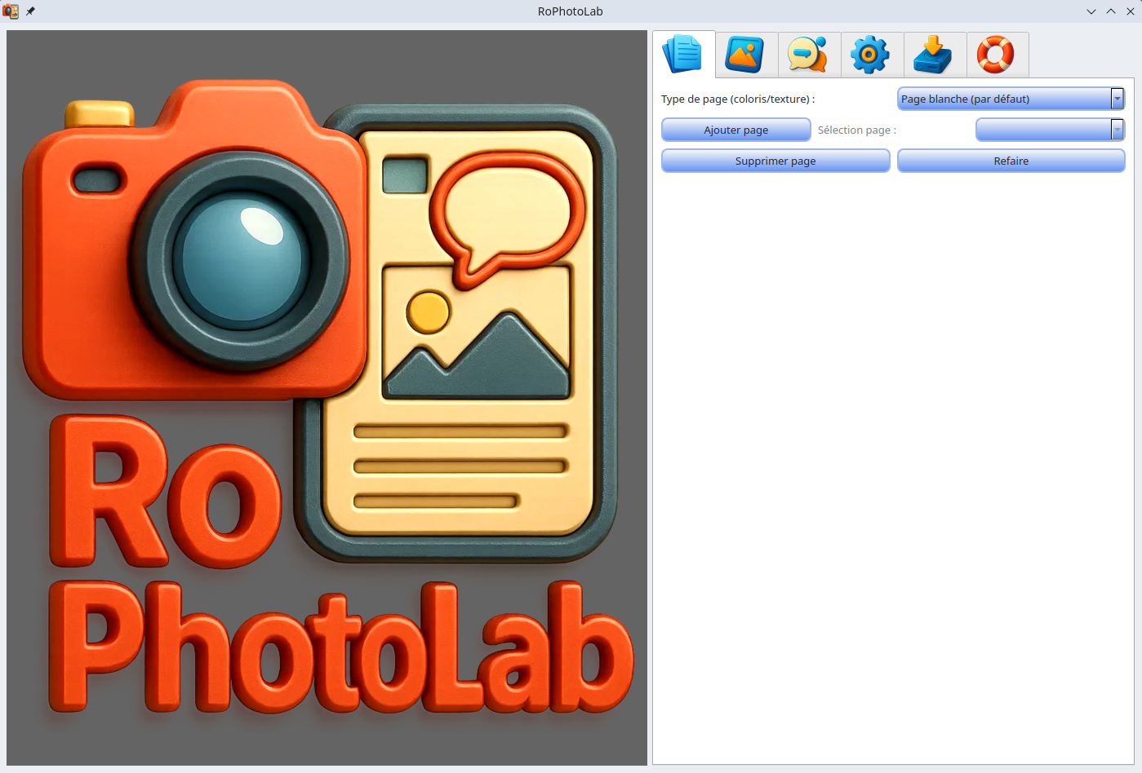Maximize the RoPhotoLab window

[1111, 11]
